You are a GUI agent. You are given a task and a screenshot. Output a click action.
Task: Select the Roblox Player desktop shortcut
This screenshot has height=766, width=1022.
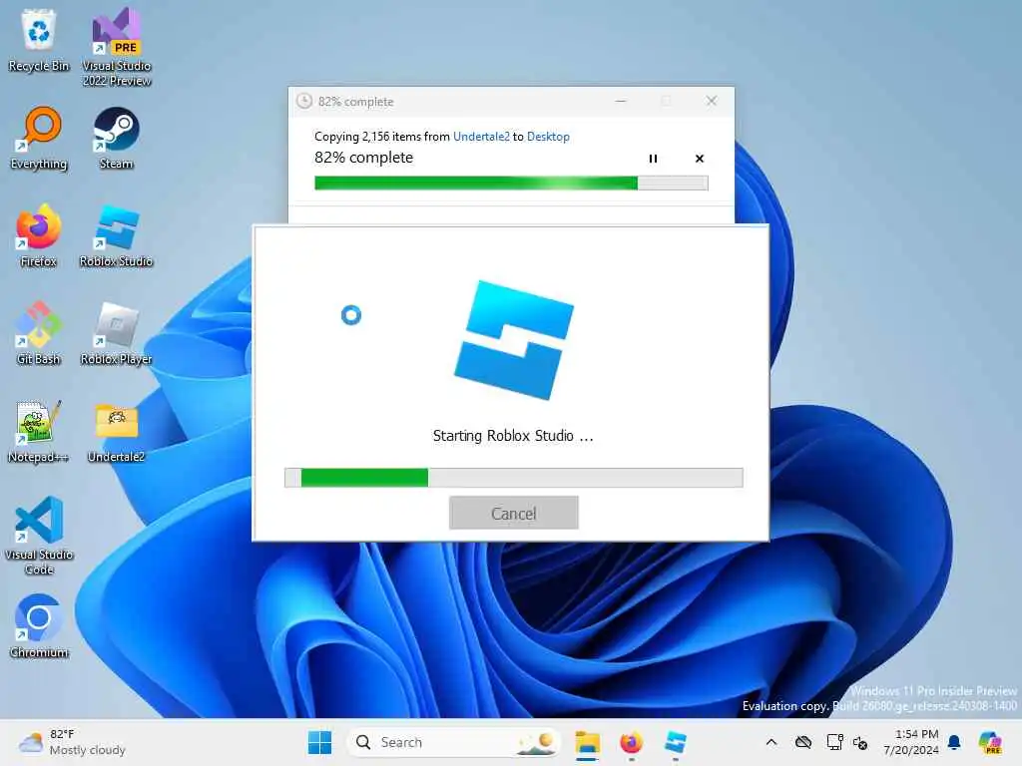coord(117,333)
